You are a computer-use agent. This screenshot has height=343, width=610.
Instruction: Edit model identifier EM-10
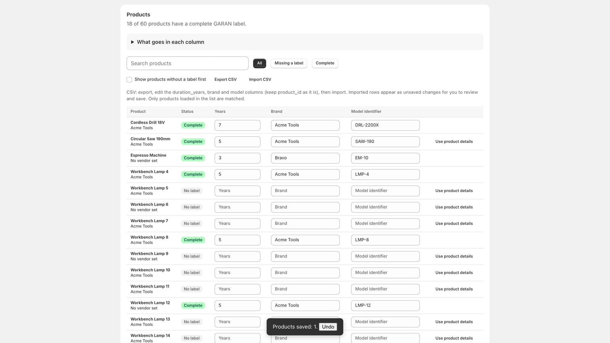385,158
